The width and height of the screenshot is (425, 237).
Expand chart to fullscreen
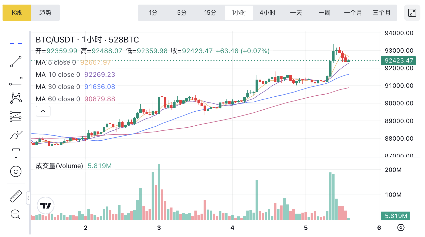point(412,13)
